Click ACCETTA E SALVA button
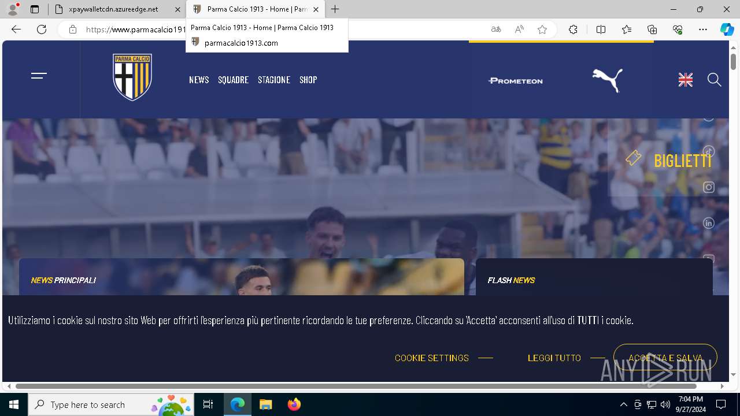Screen dimensions: 740x416 [665, 358]
